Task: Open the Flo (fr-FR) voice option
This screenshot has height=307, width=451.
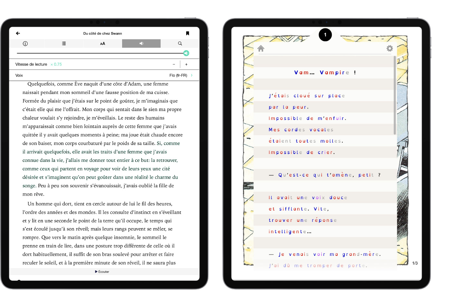Action: [x=178, y=75]
